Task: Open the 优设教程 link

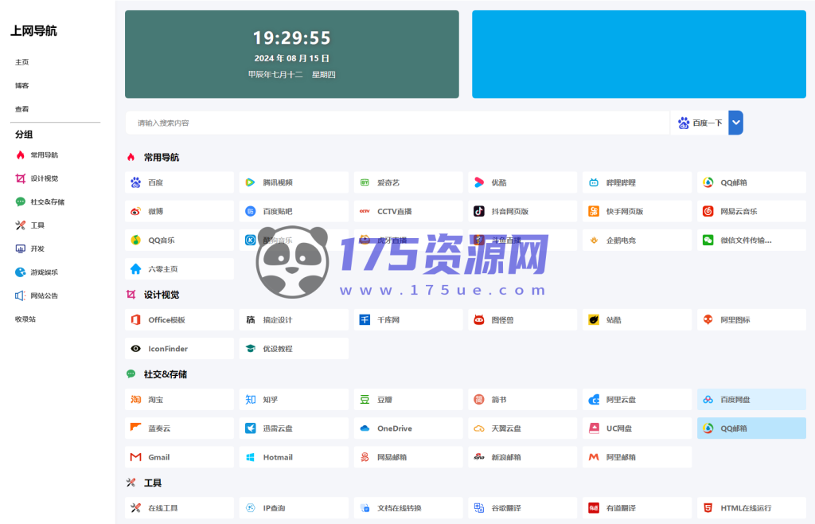Action: 294,348
